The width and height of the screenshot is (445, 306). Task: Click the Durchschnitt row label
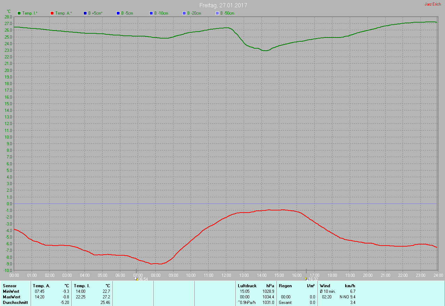coord(15,303)
